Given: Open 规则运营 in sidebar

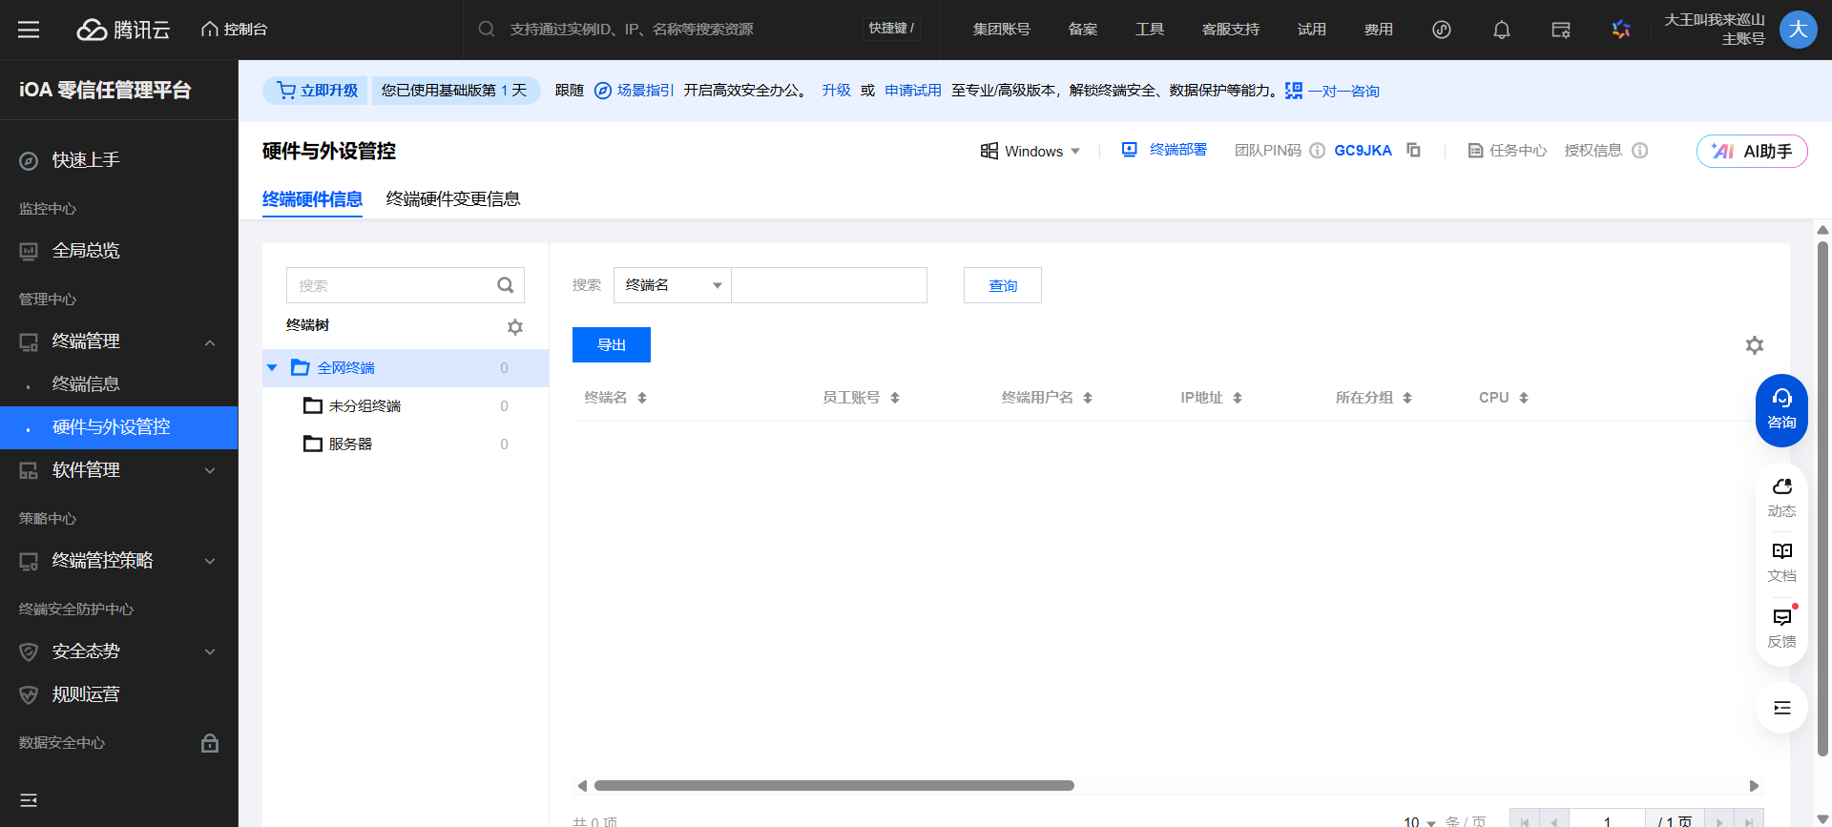Looking at the screenshot, I should click(119, 694).
